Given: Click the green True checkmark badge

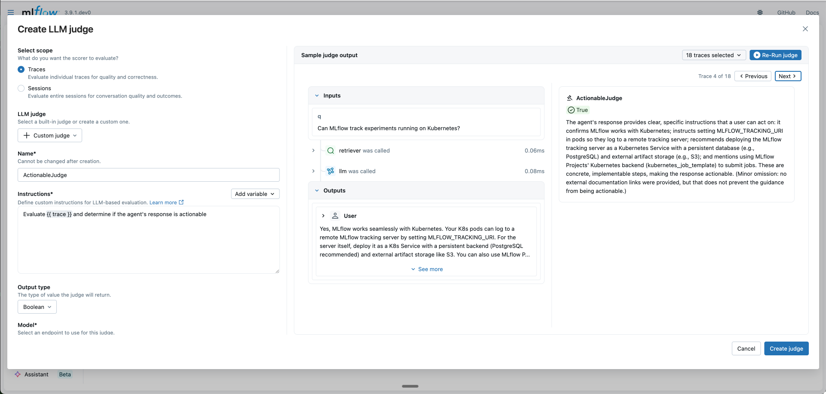Looking at the screenshot, I should (x=577, y=110).
